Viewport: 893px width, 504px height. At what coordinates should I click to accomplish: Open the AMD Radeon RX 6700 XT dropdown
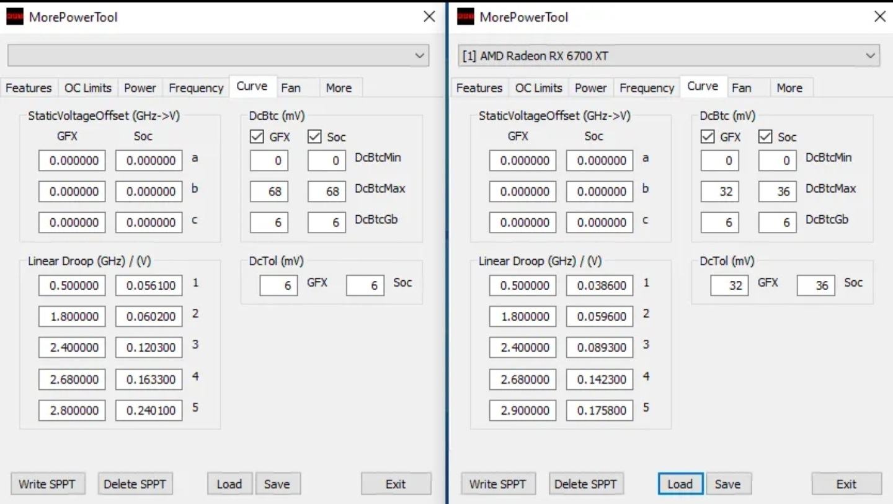coord(669,55)
